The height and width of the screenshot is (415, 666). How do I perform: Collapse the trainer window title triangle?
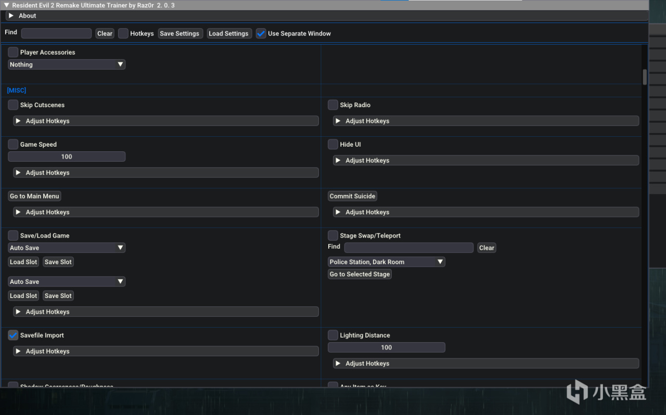7,5
